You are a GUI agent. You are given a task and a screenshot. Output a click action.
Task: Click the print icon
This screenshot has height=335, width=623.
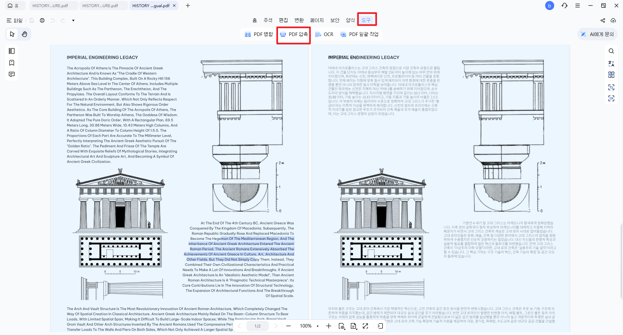tap(42, 20)
